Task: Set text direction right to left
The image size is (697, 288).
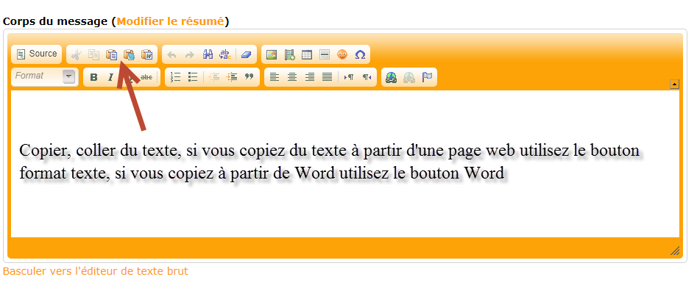Action: pos(367,77)
